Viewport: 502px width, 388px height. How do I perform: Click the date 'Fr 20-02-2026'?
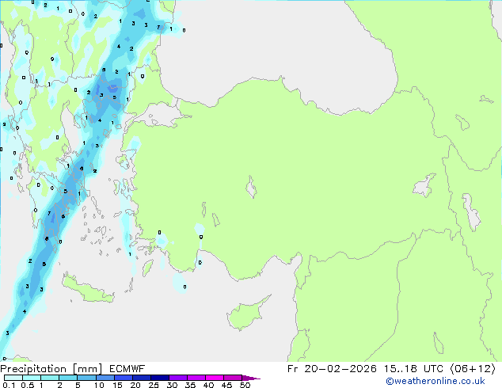[332, 369]
